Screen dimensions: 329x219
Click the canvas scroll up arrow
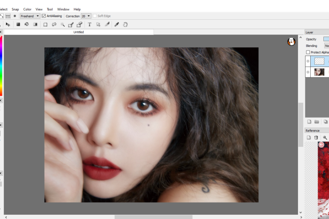pyautogui.click(x=301, y=38)
